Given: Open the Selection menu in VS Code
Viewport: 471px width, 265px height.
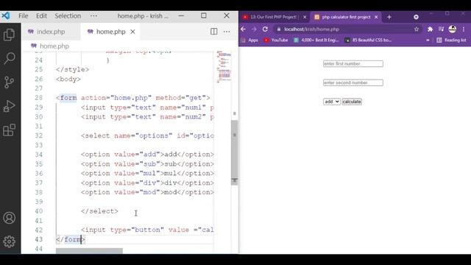Looking at the screenshot, I should [x=68, y=16].
